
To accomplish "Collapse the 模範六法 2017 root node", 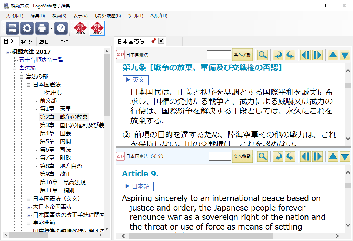I will (7, 52).
